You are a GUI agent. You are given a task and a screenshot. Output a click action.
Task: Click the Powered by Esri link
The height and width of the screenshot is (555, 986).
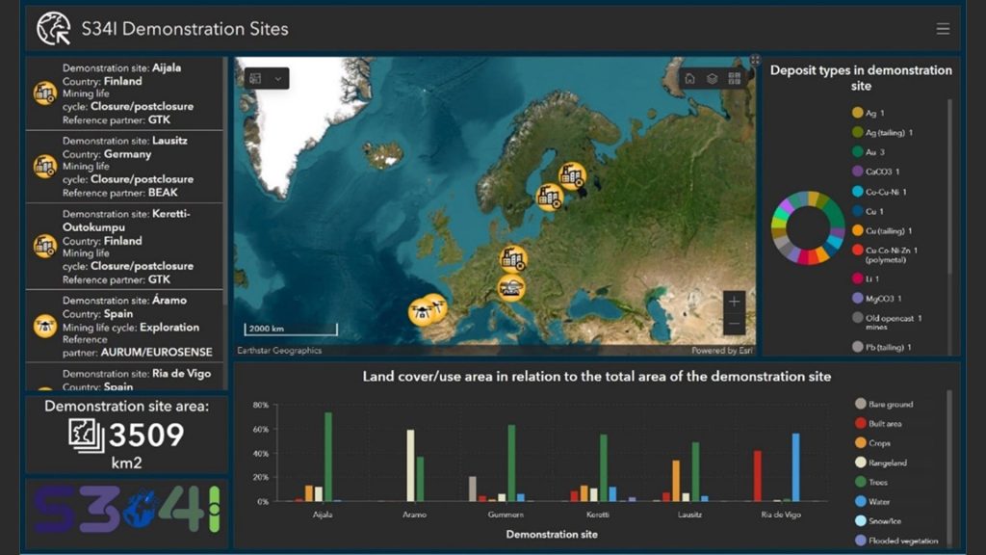722,351
